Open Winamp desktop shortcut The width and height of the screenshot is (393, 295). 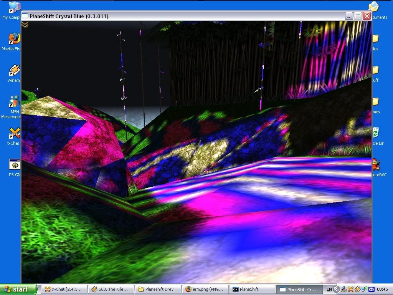[14, 71]
